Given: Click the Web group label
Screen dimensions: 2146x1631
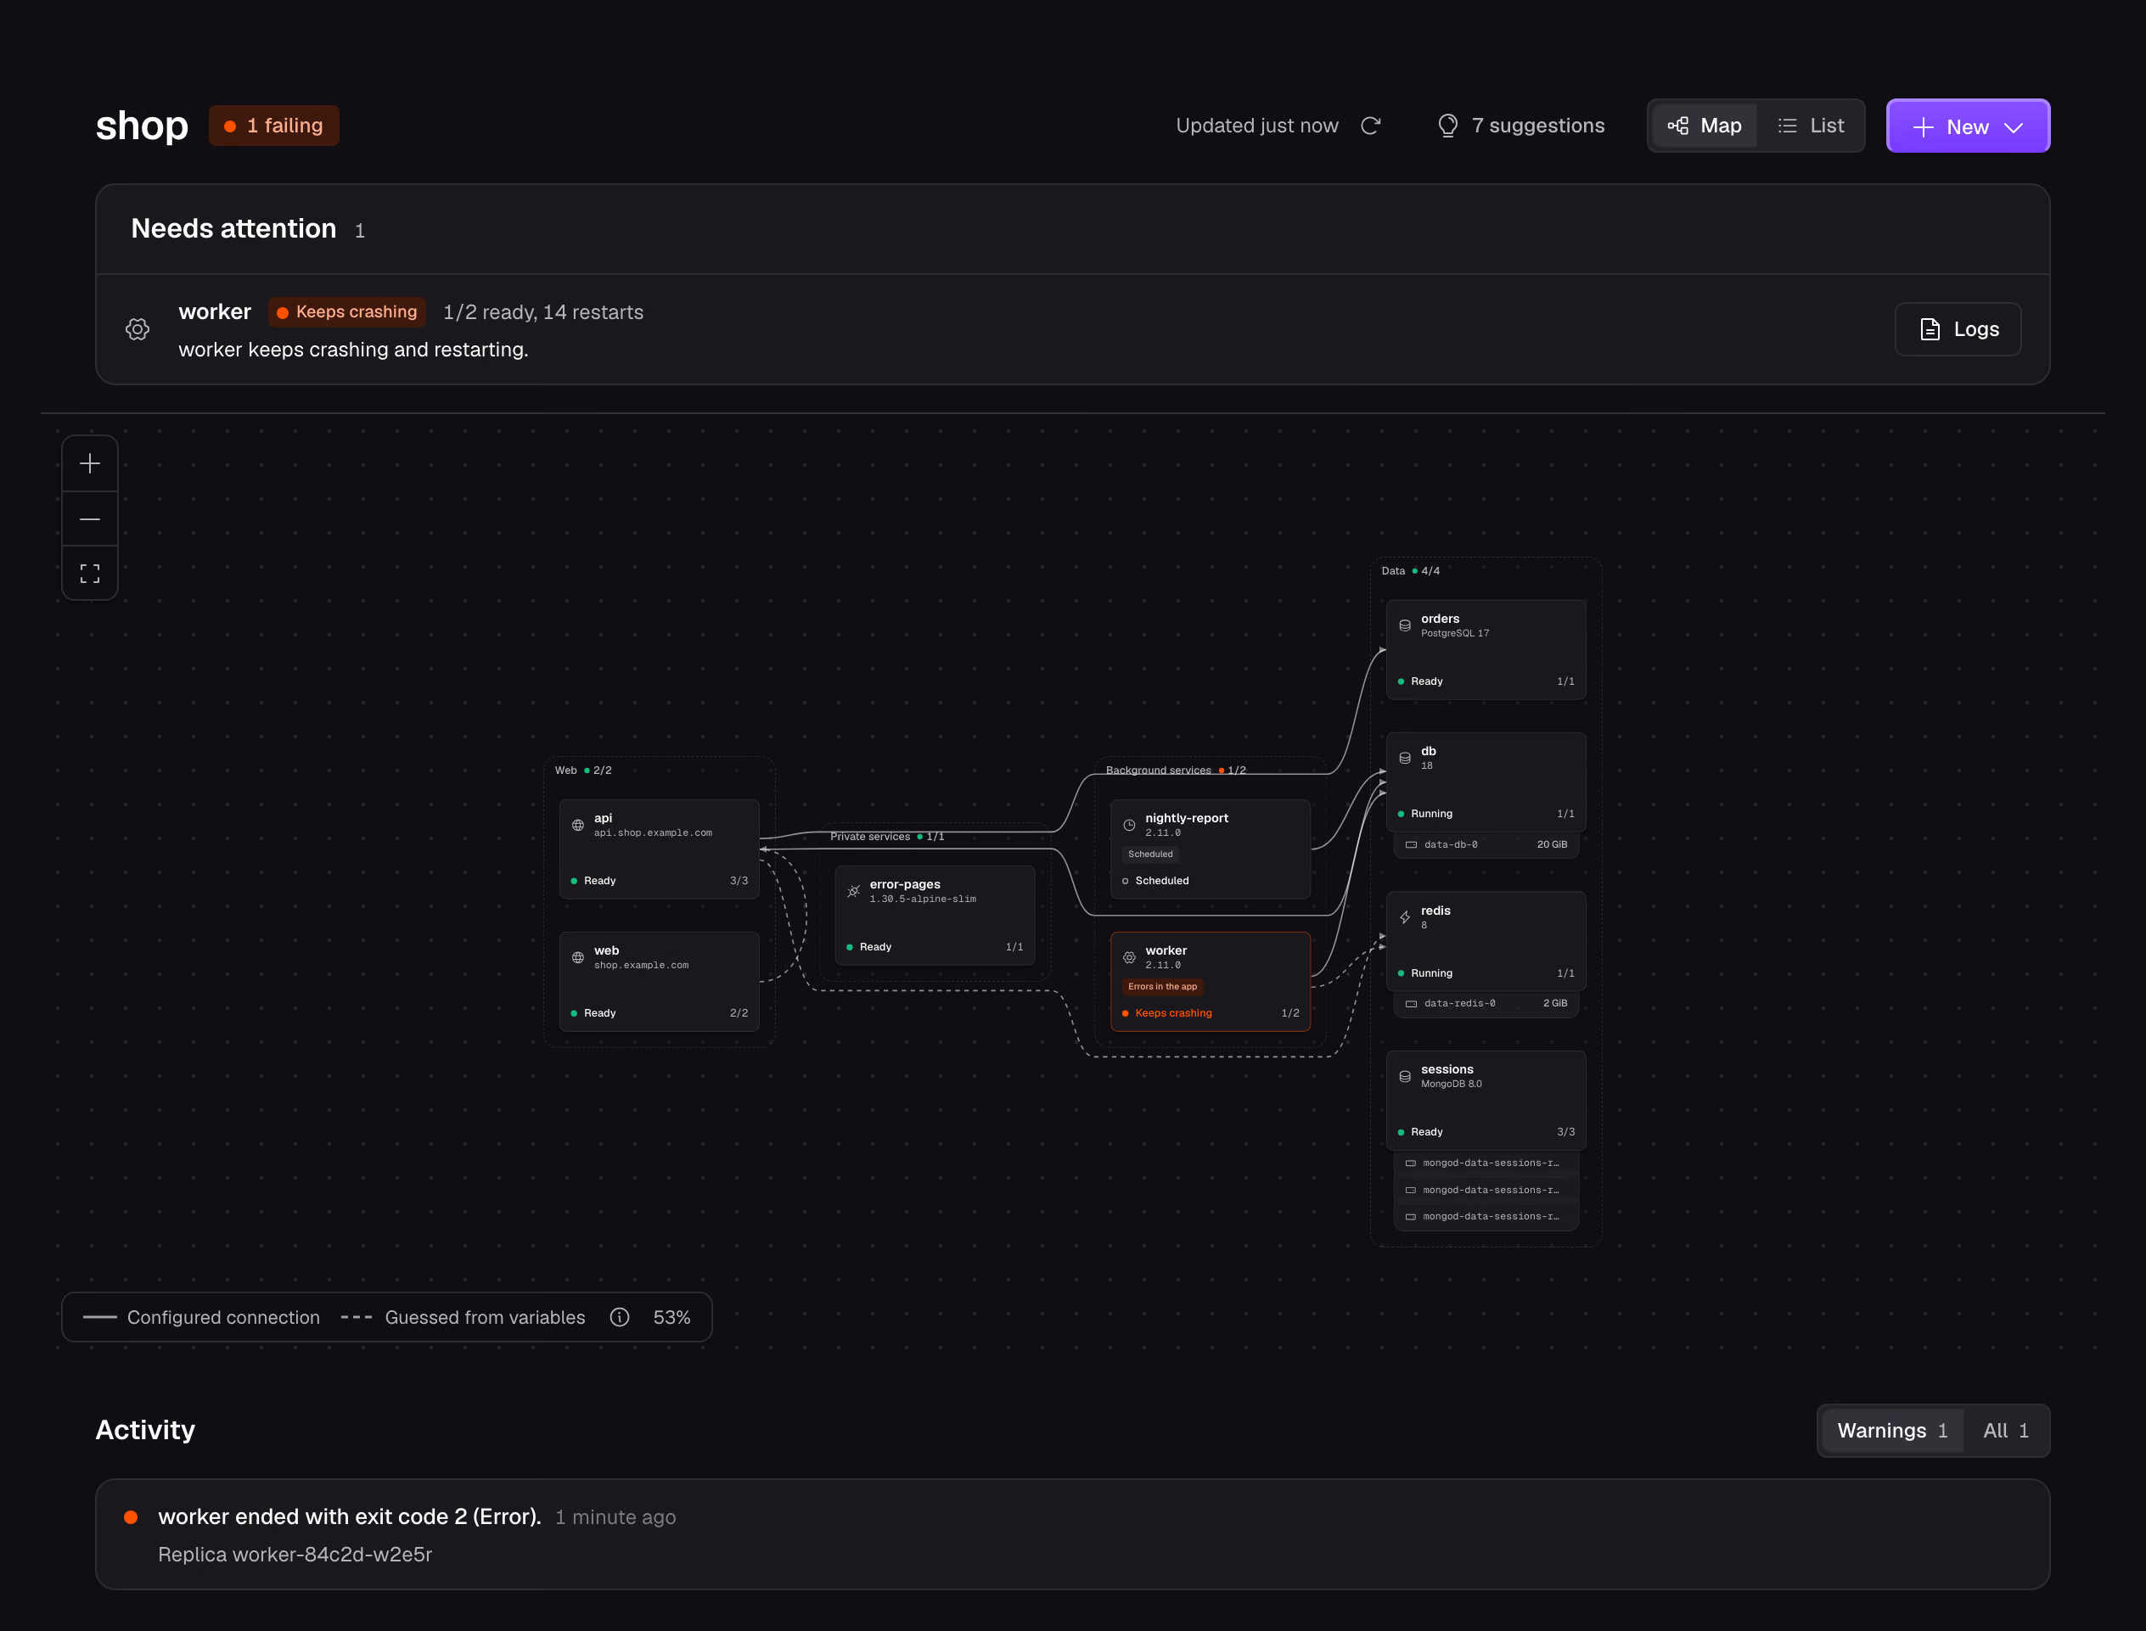Looking at the screenshot, I should click(x=565, y=771).
